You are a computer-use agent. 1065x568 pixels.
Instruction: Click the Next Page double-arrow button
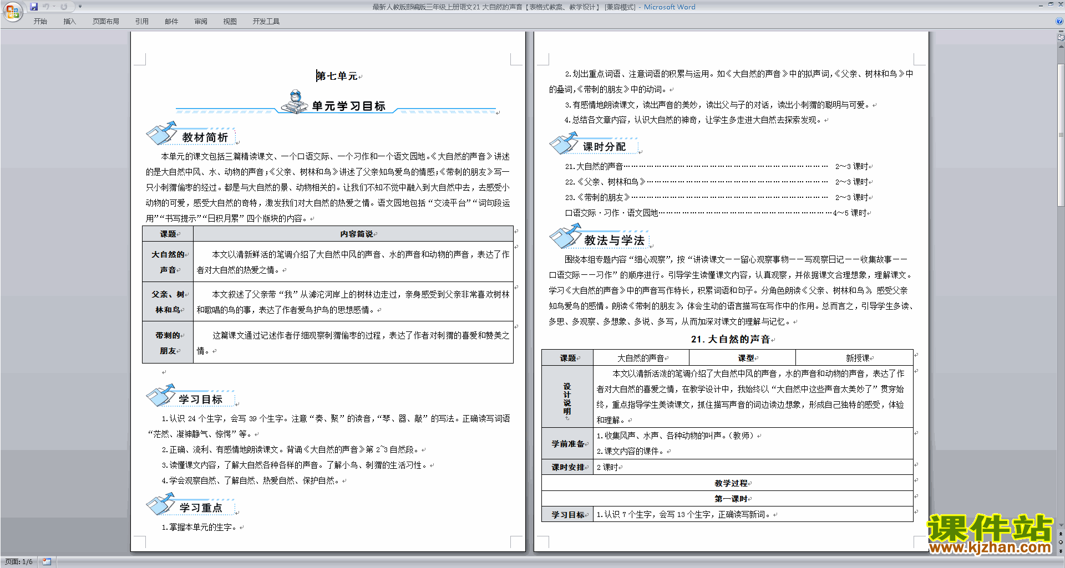pyautogui.click(x=1061, y=551)
